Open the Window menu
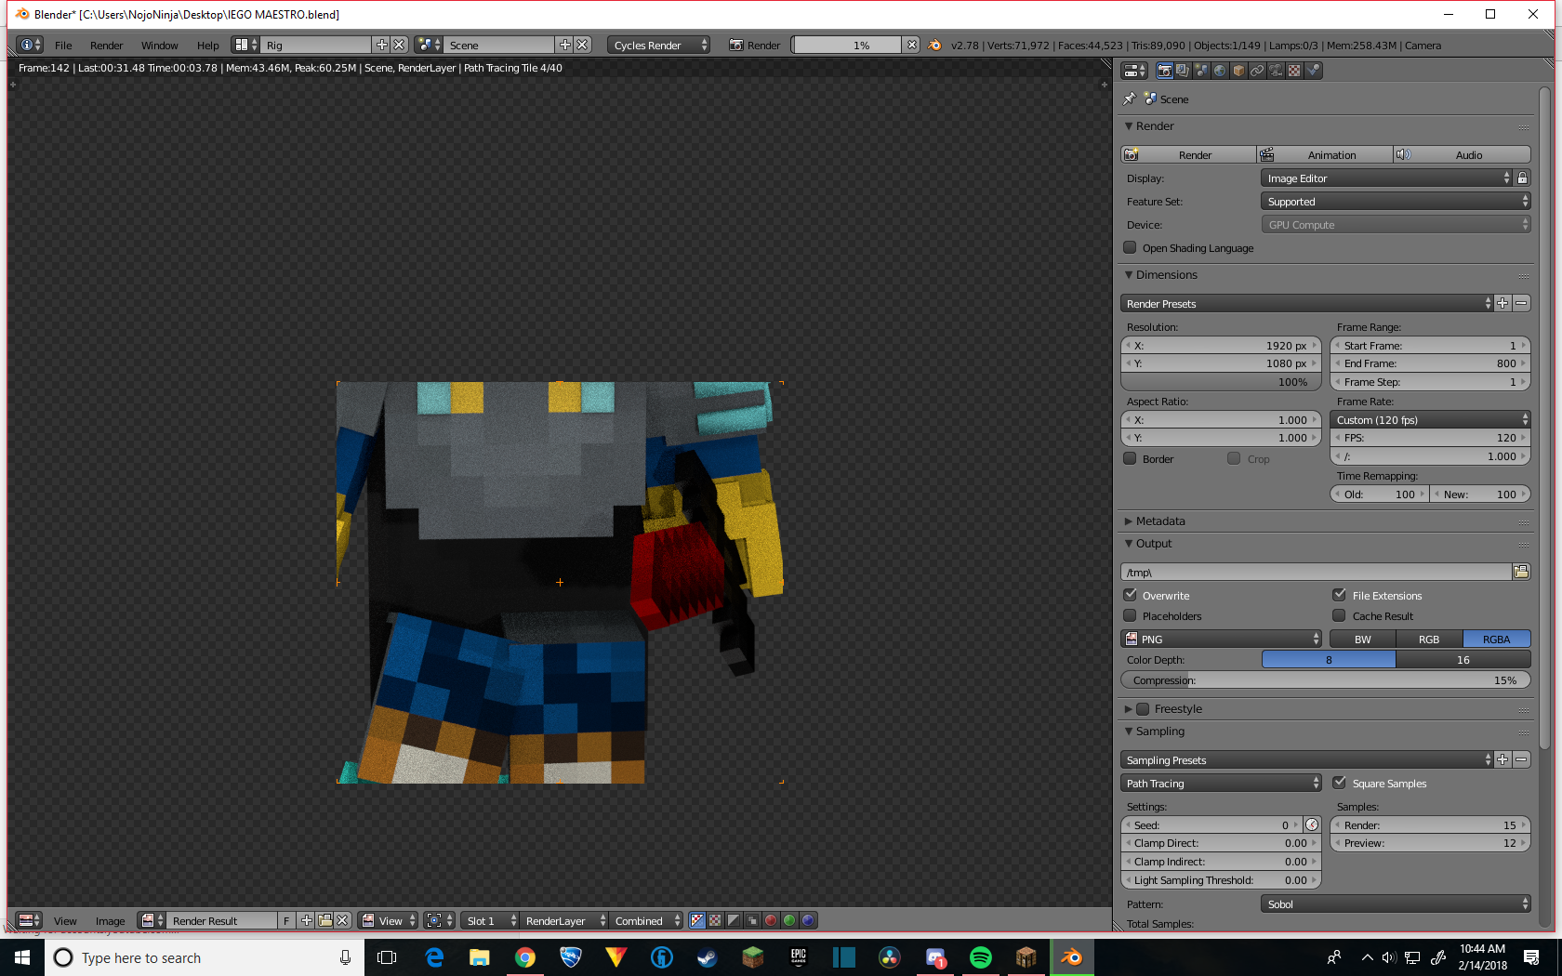 (159, 45)
